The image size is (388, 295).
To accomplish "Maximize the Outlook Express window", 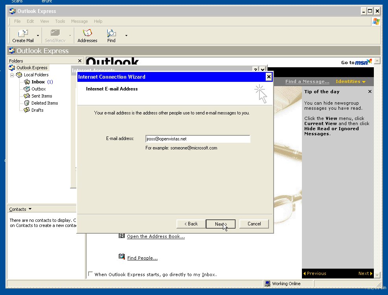I will 370,11.
